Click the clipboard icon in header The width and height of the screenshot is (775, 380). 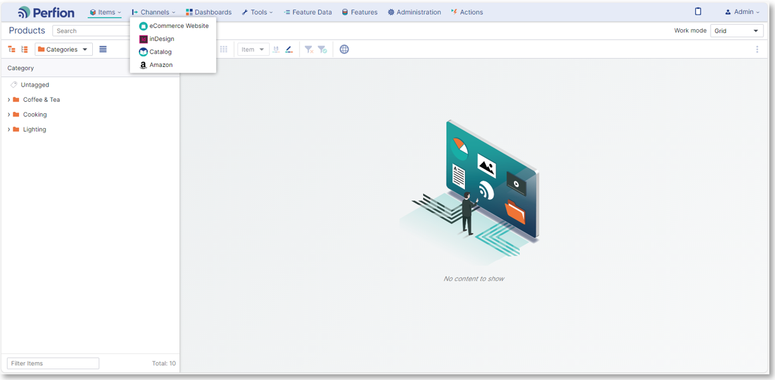[698, 11]
